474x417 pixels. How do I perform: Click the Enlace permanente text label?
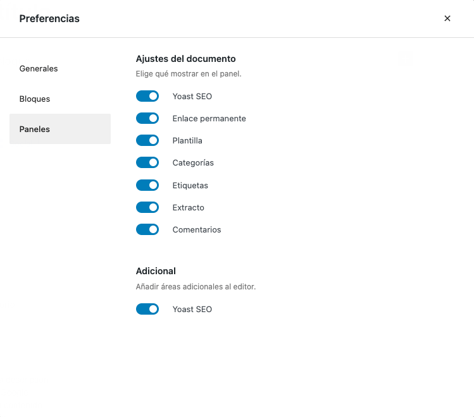coord(209,119)
